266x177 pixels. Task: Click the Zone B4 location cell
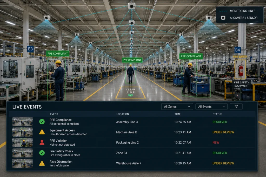pyautogui.click(x=122, y=153)
